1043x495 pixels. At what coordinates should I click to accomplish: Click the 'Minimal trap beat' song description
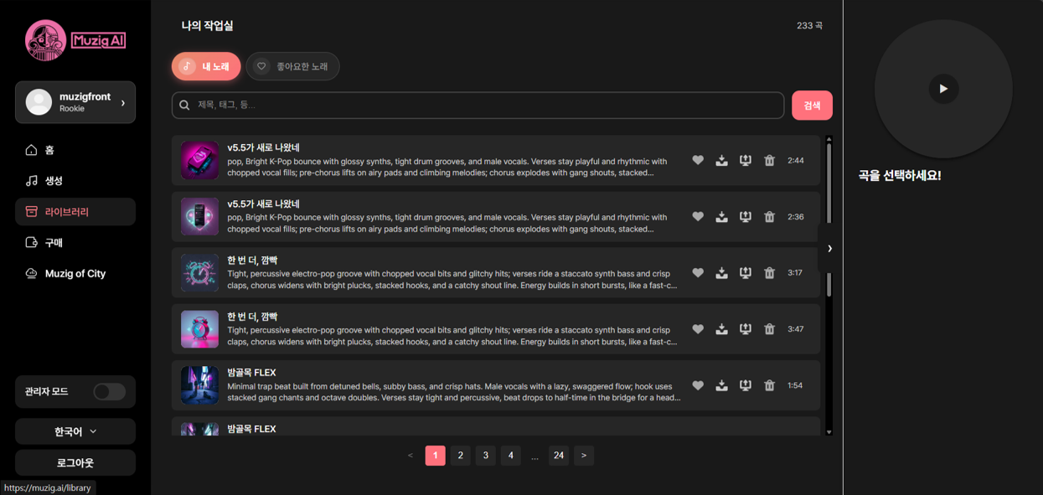[x=453, y=392]
